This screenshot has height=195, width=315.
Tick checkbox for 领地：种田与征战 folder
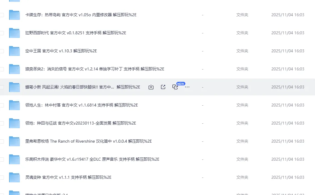pyautogui.click(x=2, y=123)
